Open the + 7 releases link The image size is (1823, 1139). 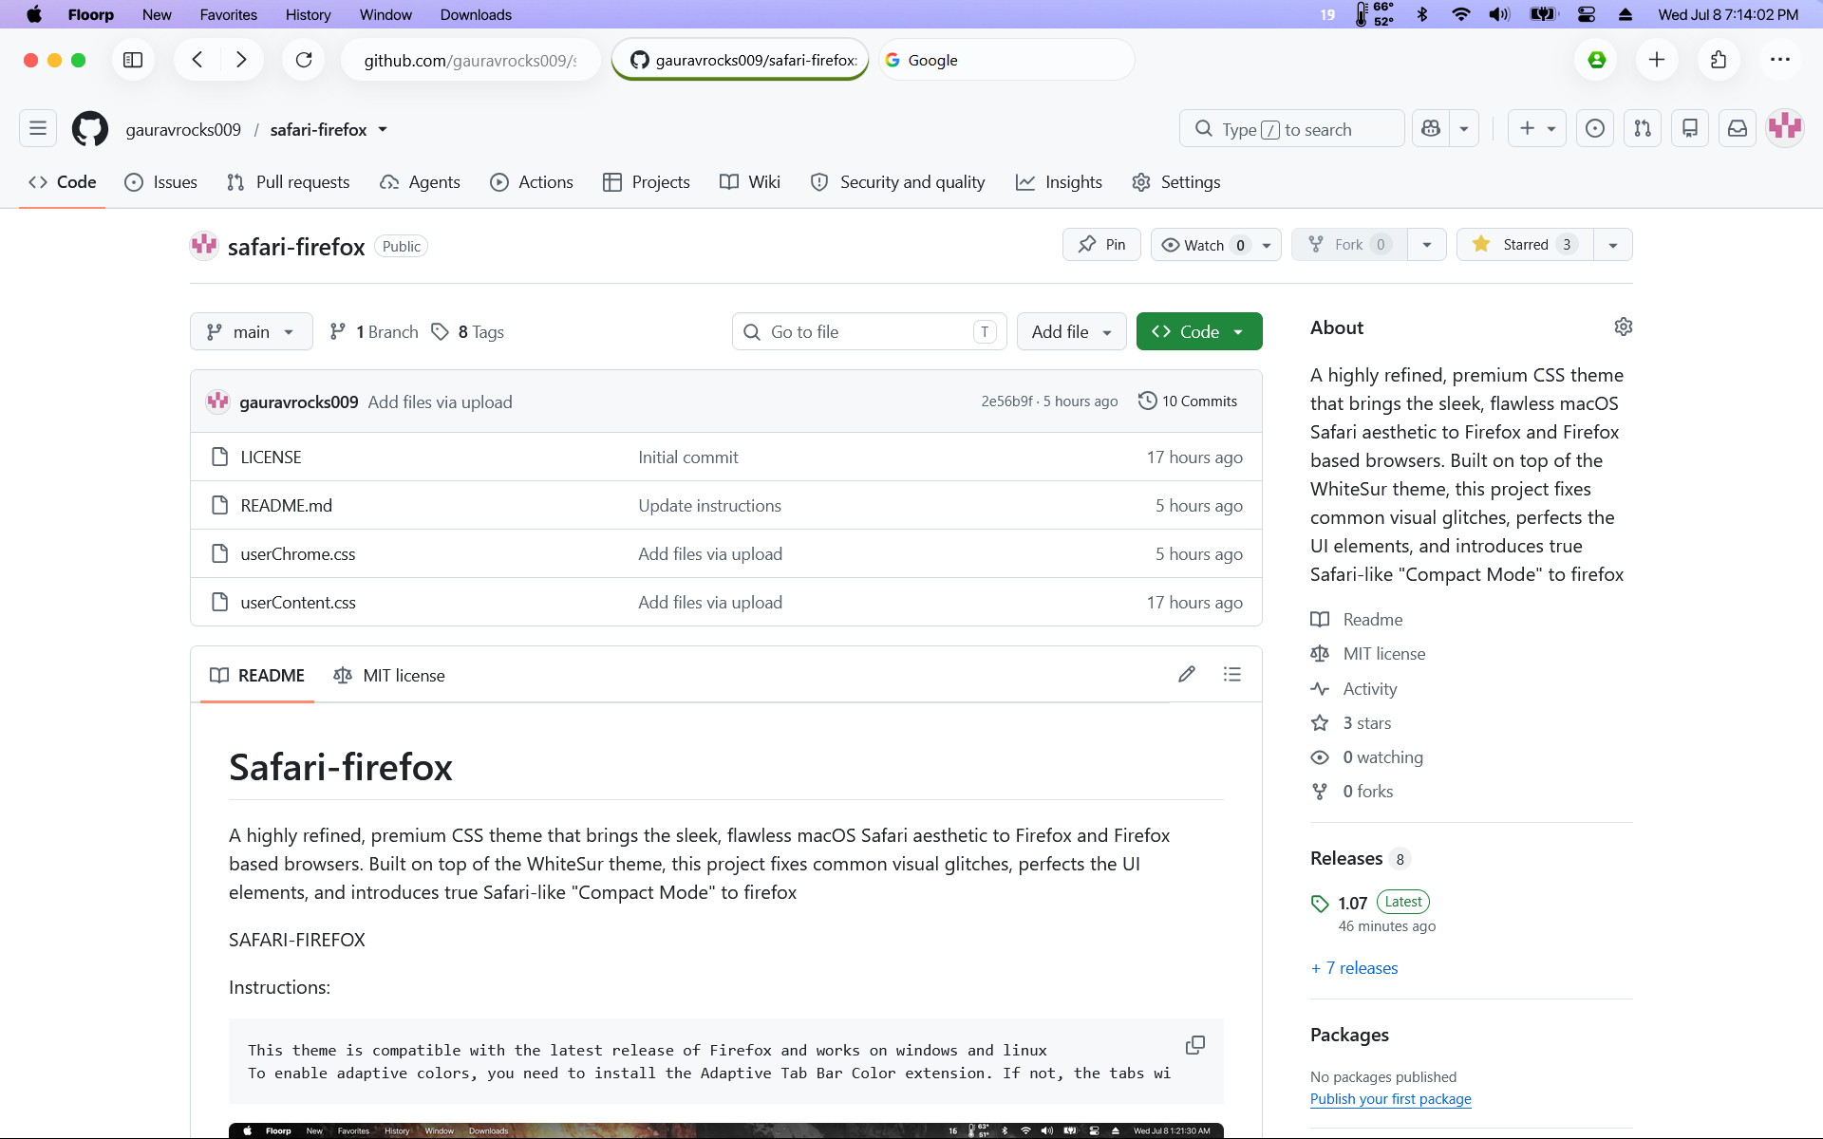(x=1354, y=968)
